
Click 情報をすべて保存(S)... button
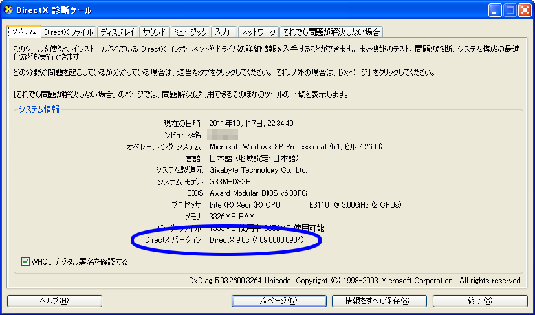[x=379, y=301]
